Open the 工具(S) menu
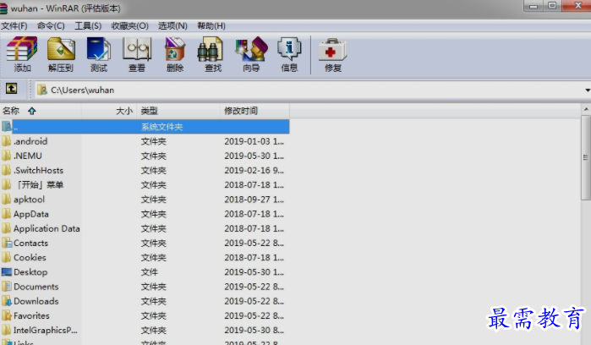Viewport: 591px width, 345px height. point(88,25)
